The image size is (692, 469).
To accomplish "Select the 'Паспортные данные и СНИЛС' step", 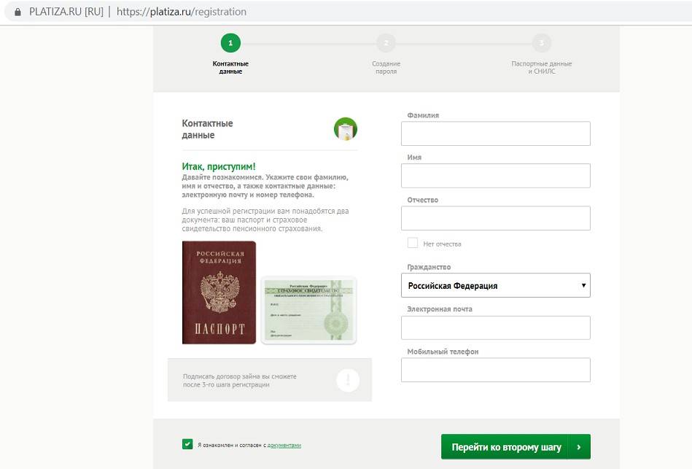I will pos(541,68).
